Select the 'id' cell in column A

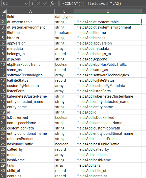point(31,112)
